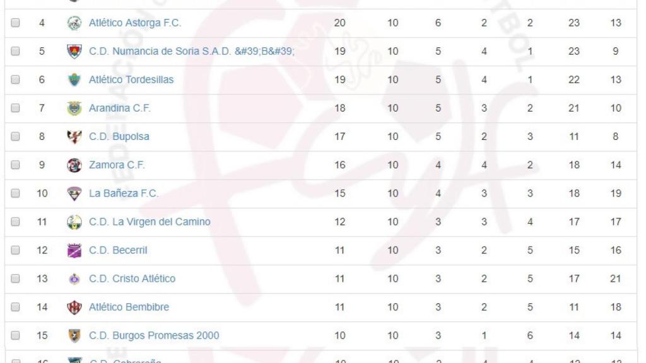Click the Arandina C.F. shield icon
The height and width of the screenshot is (363, 646).
coord(74,108)
